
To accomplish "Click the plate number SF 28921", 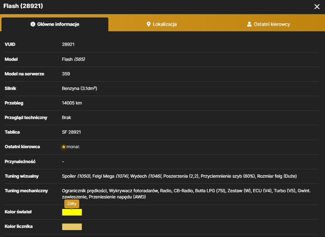I will pyautogui.click(x=71, y=132).
